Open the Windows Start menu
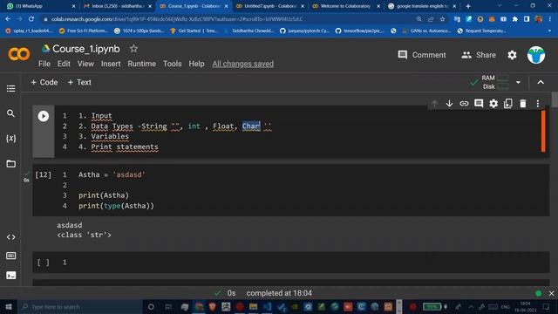Viewport: 558px width, 314px height. point(9,306)
